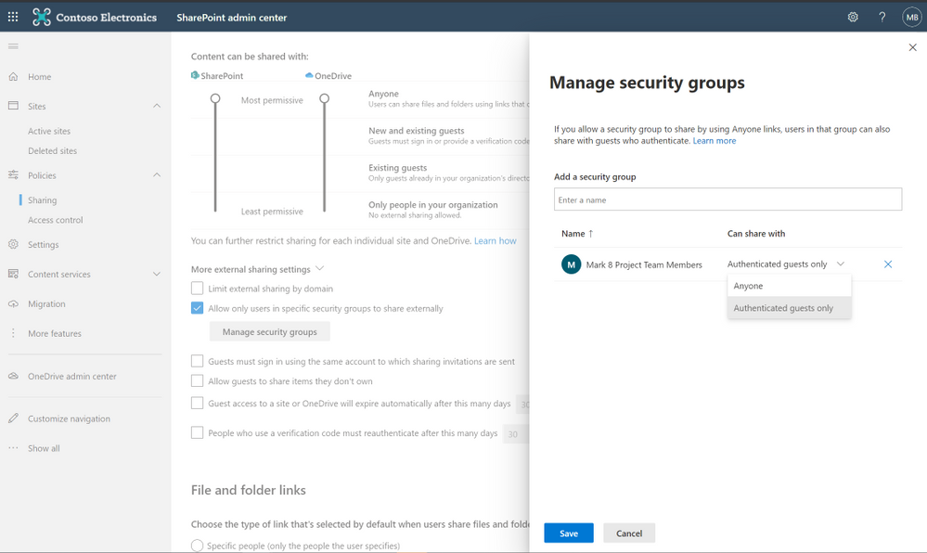Check Allow guests to share items they don't own
This screenshot has width=927, height=553.
pos(197,381)
